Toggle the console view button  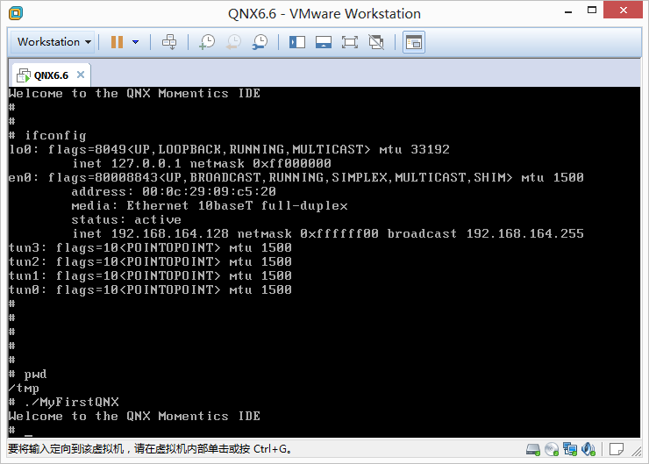(414, 42)
